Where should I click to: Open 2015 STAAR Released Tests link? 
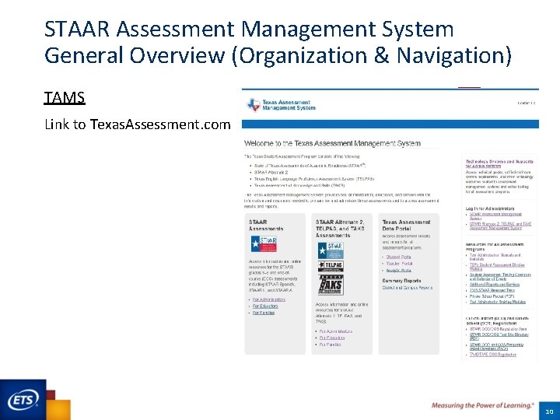(x=492, y=290)
